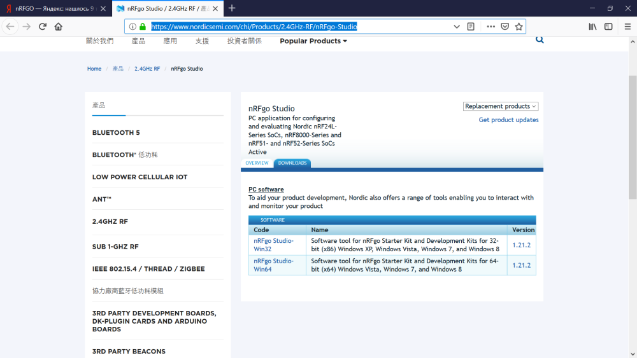Expand the Popular Products menu

313,41
